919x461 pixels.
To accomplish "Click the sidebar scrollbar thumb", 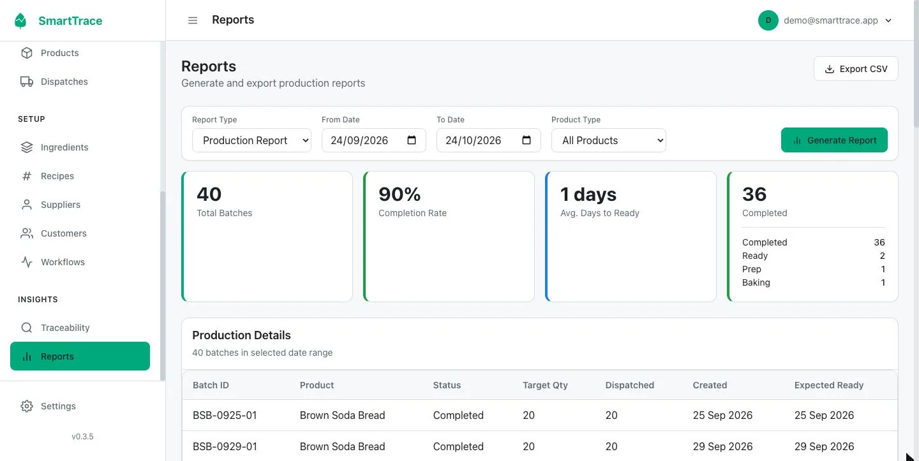I will [x=162, y=286].
